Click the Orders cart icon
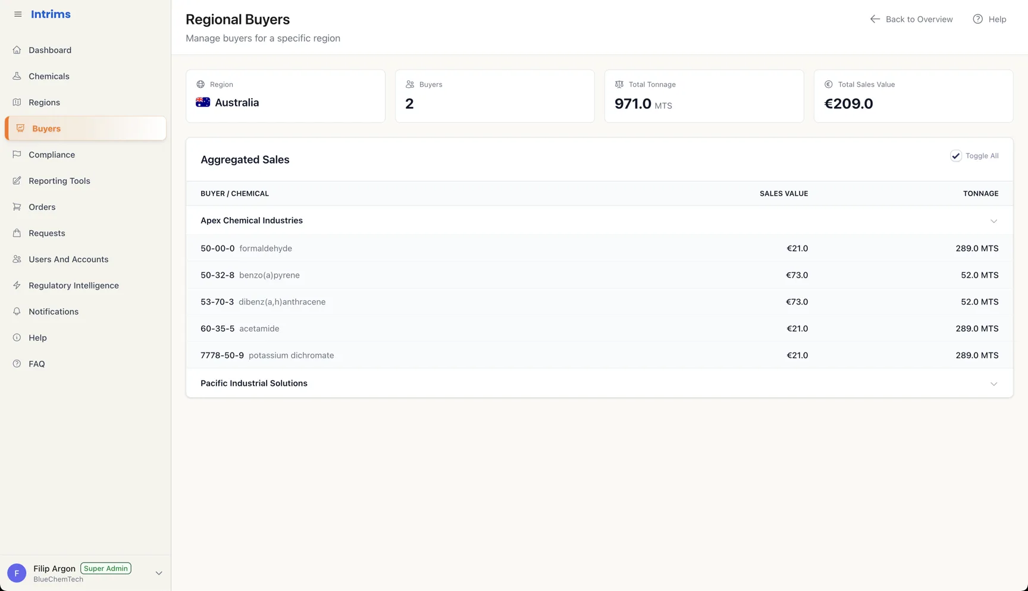This screenshot has height=591, width=1028. coord(17,207)
